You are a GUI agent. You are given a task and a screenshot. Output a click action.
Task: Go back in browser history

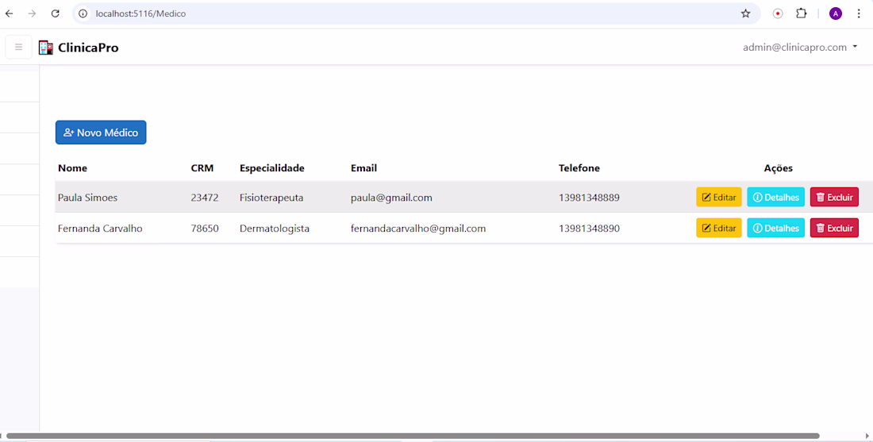[x=10, y=13]
